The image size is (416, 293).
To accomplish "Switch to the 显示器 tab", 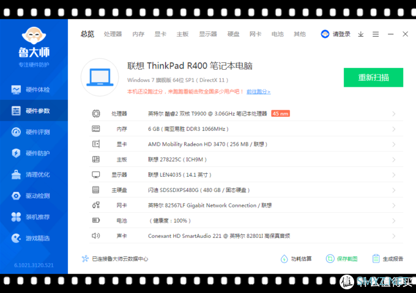I will coord(208,34).
